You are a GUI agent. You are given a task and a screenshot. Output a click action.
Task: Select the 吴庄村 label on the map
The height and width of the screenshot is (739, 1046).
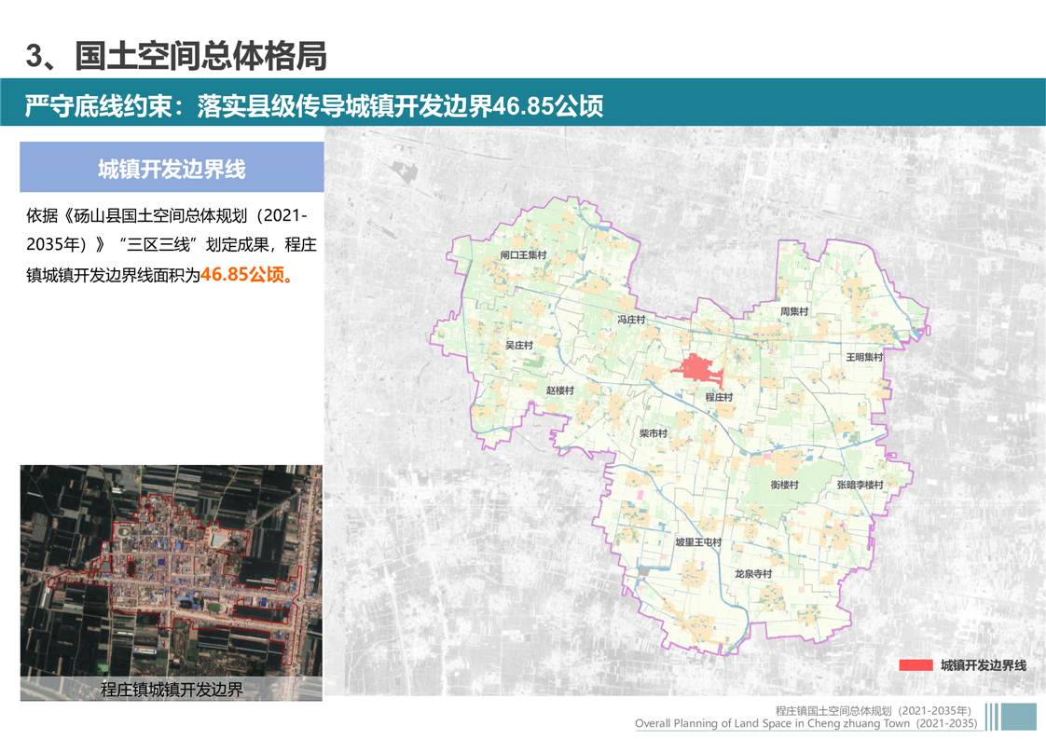(x=518, y=345)
